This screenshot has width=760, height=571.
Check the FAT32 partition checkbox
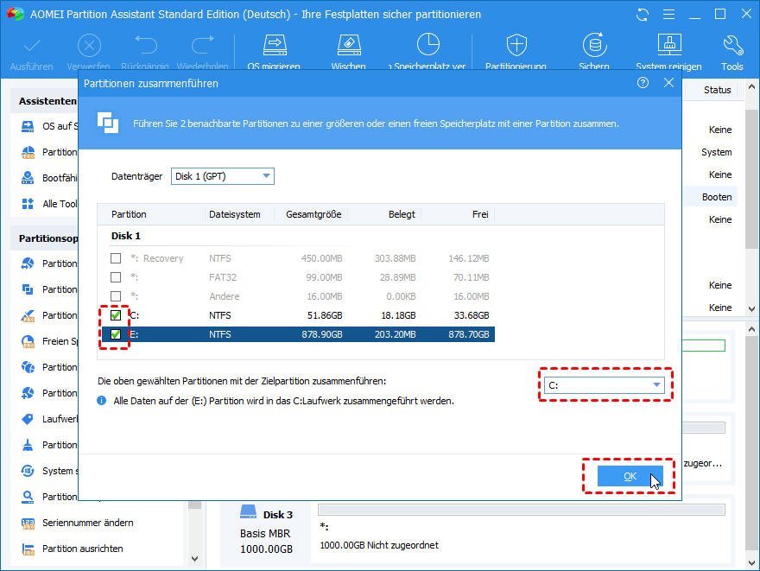tap(116, 277)
